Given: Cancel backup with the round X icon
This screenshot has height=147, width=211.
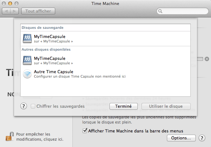Looking at the screenshot, I should pyautogui.click(x=207, y=59).
